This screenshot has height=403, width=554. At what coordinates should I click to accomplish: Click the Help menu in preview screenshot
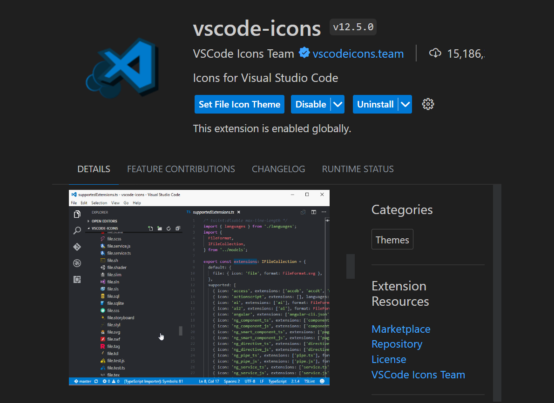pos(137,203)
